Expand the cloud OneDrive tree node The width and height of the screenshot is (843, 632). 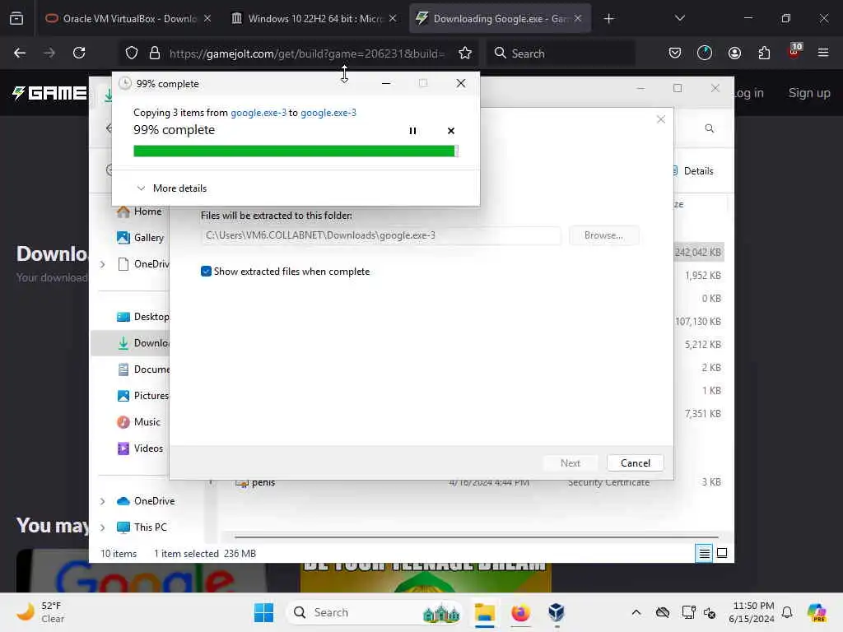(x=103, y=501)
